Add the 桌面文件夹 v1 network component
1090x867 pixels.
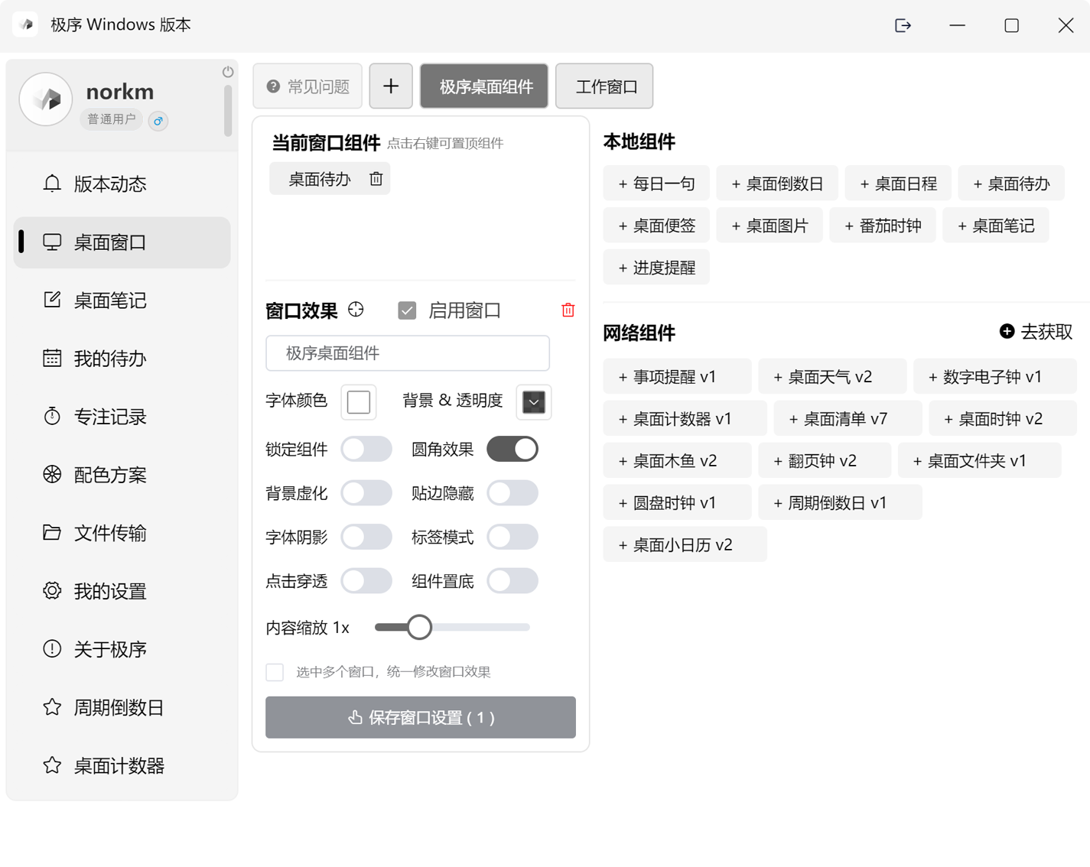979,460
